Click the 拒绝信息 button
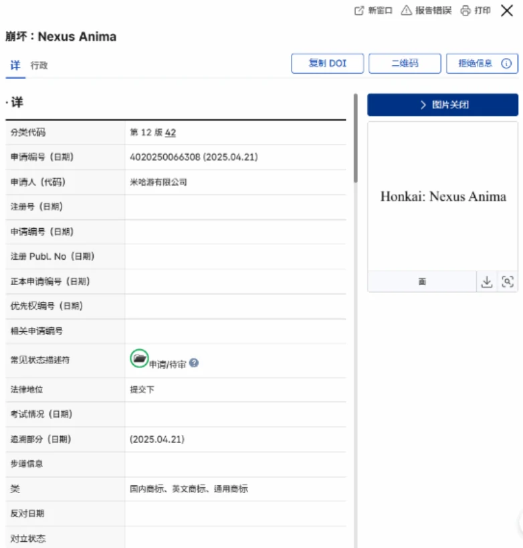 point(482,64)
